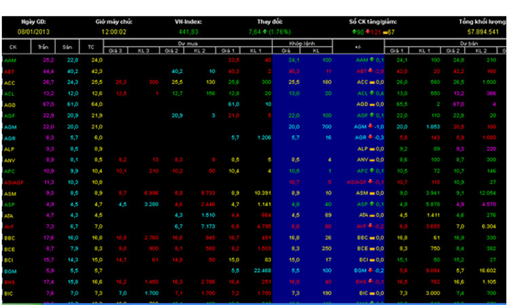Click the red down arrow next to AGM -1,0
Screen dimensions: 509x305
371,126
